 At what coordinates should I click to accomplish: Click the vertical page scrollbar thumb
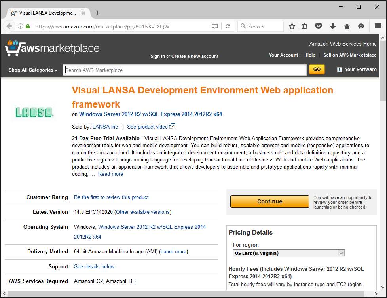(x=383, y=71)
